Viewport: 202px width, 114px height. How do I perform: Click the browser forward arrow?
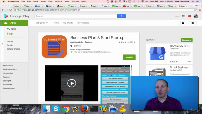coord(7,10)
